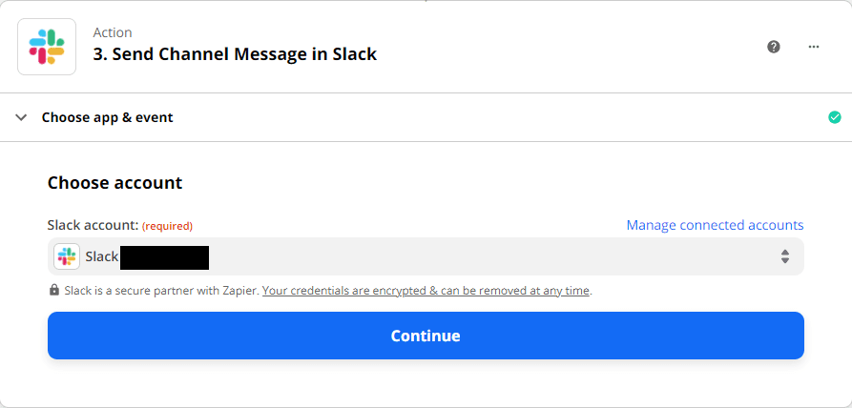The height and width of the screenshot is (408, 852).
Task: Open the credentials are encrypted link
Action: point(426,291)
